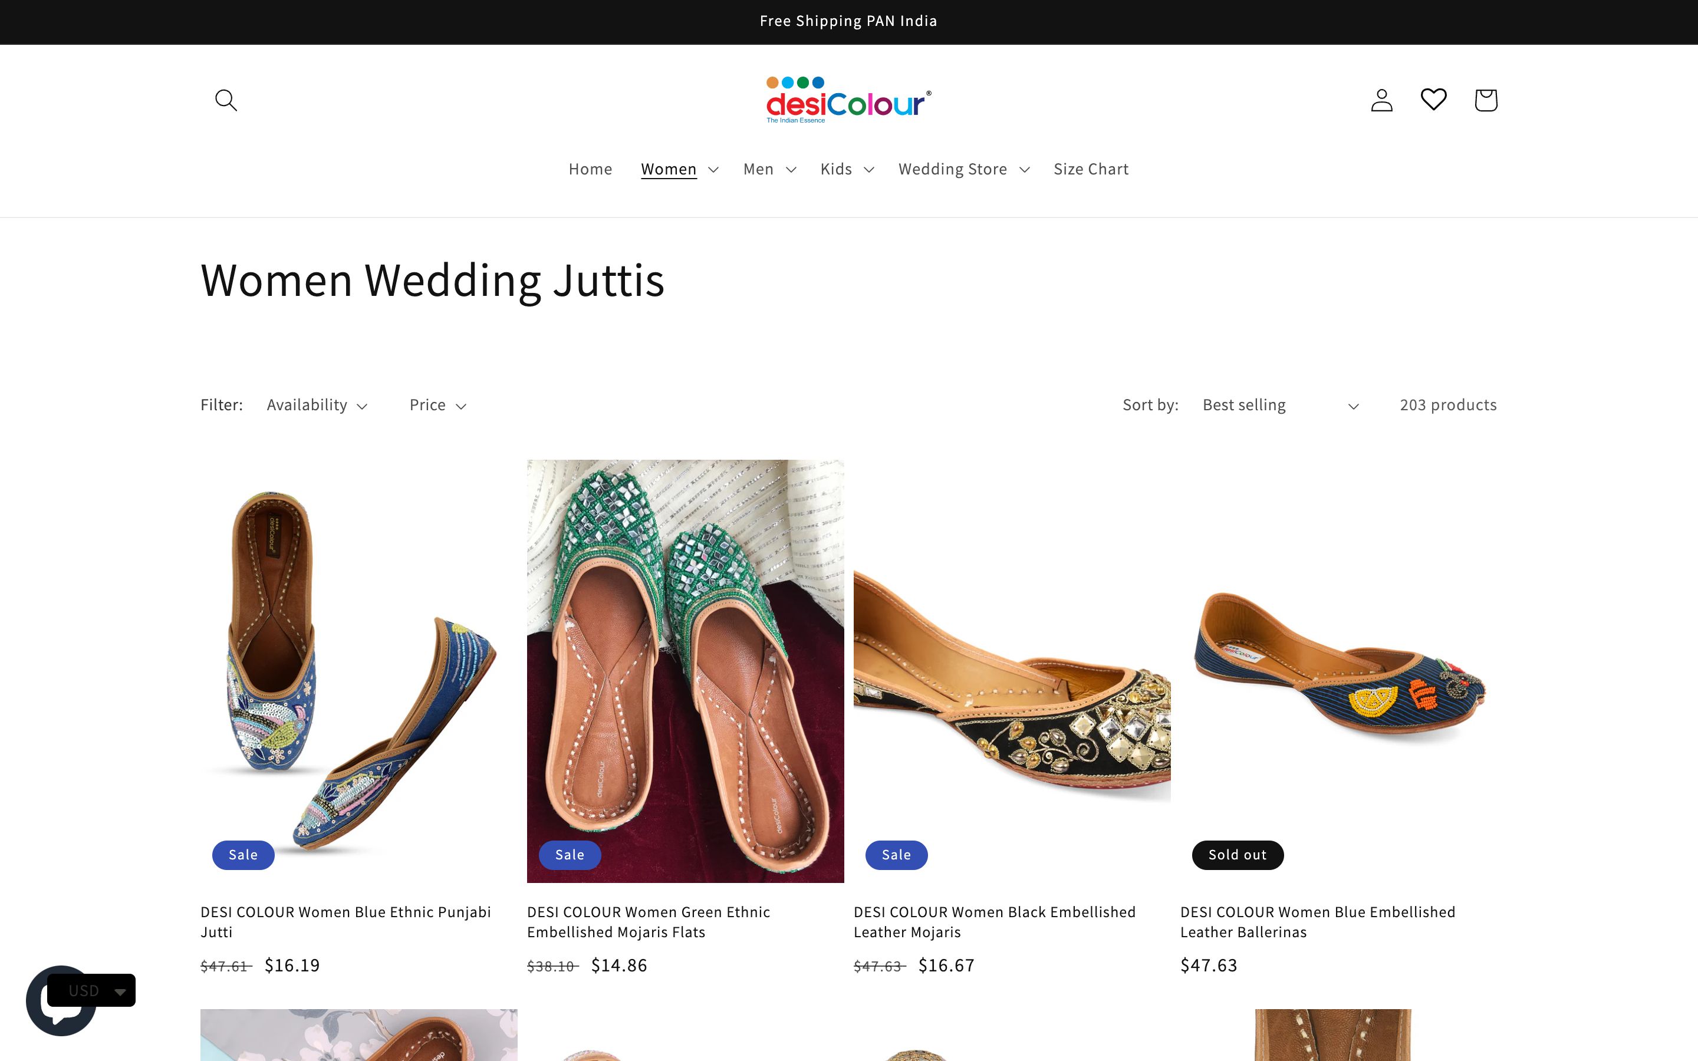Expand the Women navigation menu
The height and width of the screenshot is (1061, 1698).
click(678, 169)
